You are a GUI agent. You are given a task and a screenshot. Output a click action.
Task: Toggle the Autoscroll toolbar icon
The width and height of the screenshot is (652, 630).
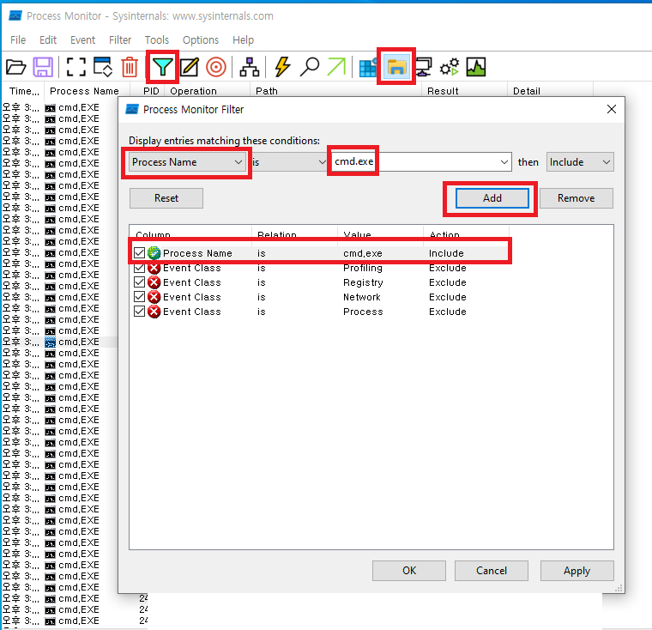tap(103, 67)
